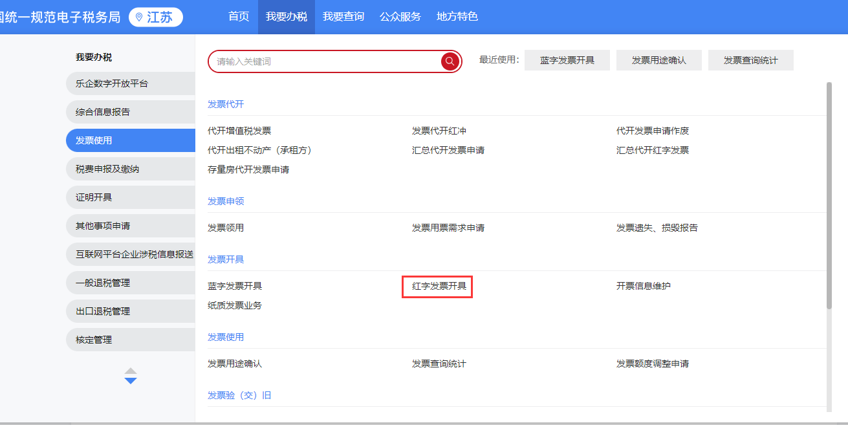Select 出口退税管理 in the sidebar
848x425 pixels.
(103, 311)
